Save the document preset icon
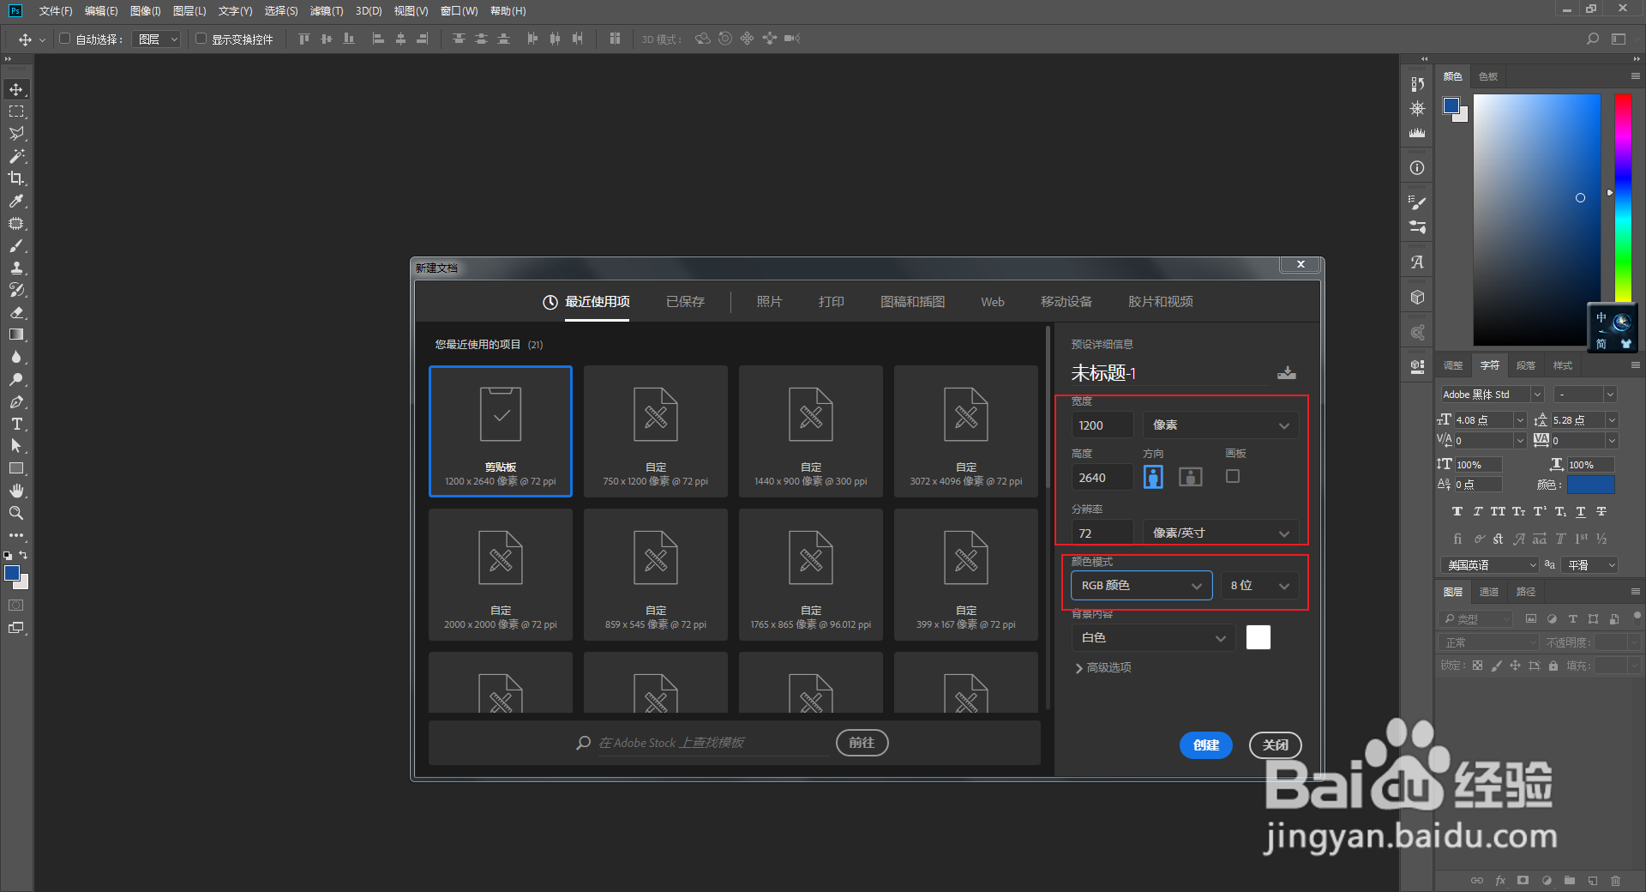 tap(1287, 373)
